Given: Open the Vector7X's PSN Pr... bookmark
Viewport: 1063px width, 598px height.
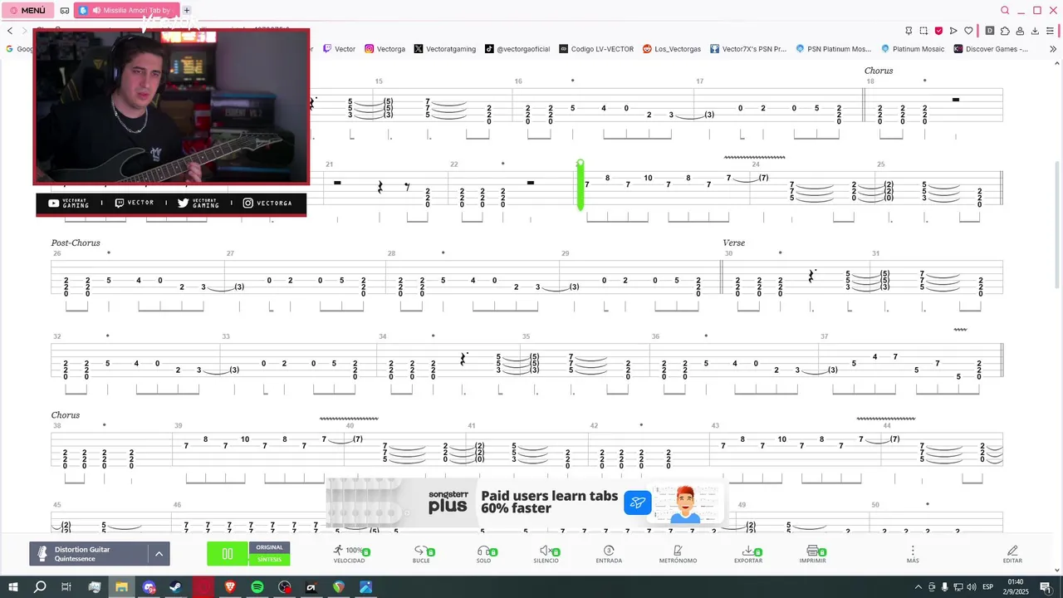Looking at the screenshot, I should pos(747,49).
